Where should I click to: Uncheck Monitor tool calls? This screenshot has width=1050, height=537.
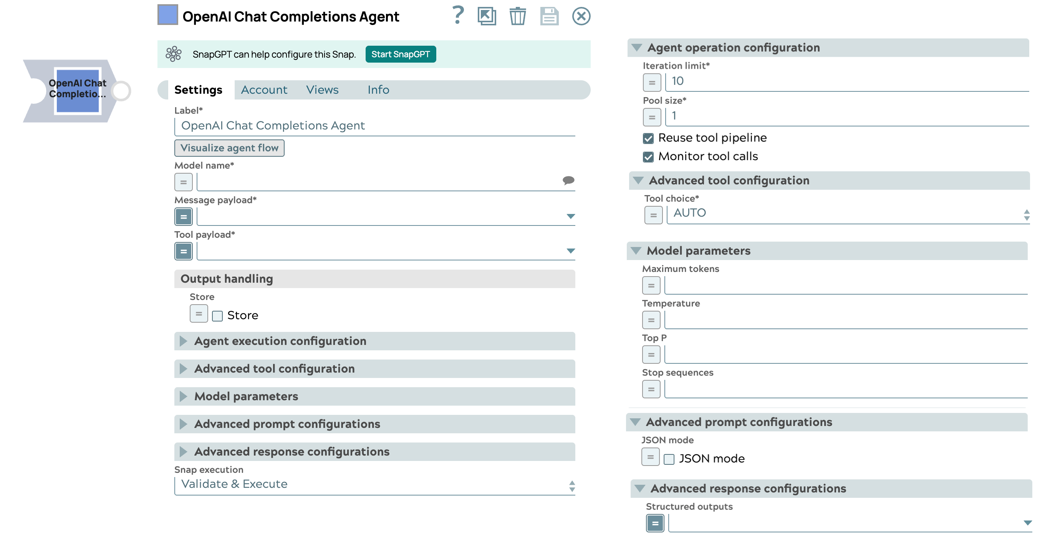[649, 157]
